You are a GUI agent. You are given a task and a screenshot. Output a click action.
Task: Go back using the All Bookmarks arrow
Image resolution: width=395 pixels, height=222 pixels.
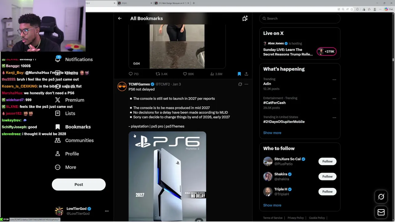(x=120, y=18)
